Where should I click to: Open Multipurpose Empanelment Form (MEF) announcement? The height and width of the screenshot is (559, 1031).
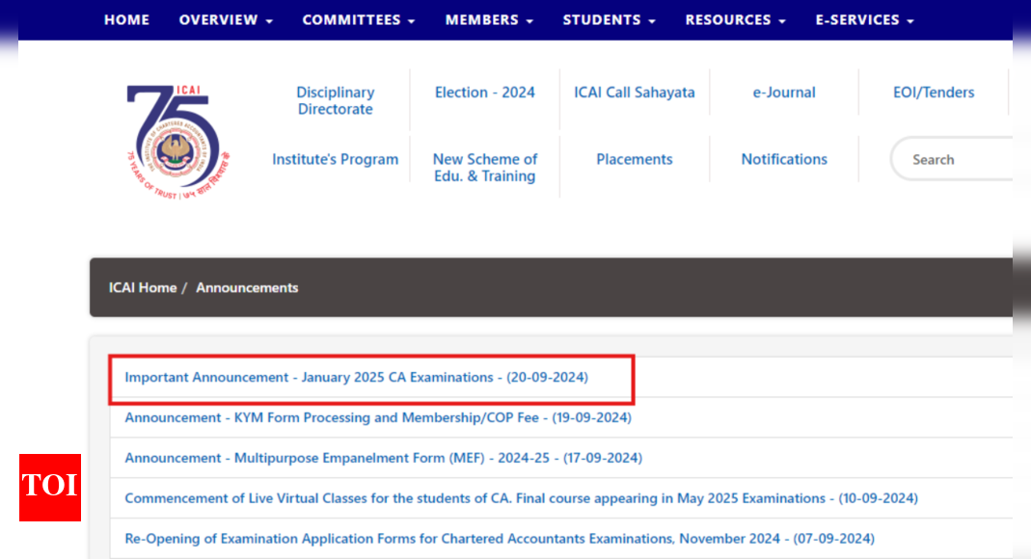[383, 458]
